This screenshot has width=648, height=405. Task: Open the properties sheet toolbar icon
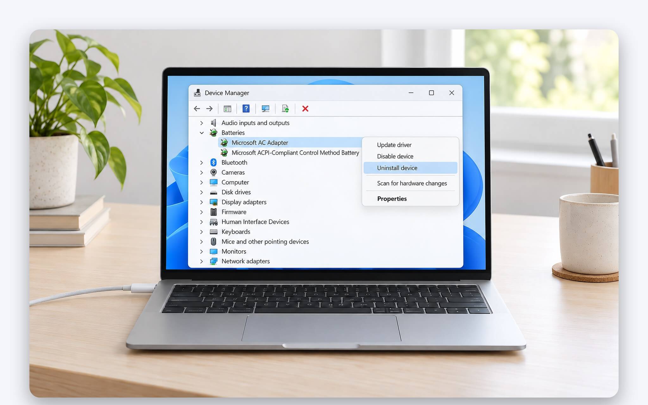pos(227,109)
